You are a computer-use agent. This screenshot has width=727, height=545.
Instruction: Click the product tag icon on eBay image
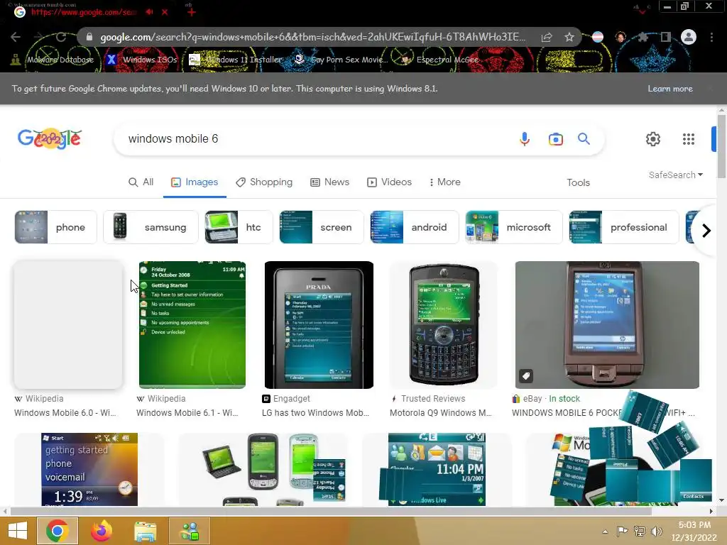[x=526, y=376]
